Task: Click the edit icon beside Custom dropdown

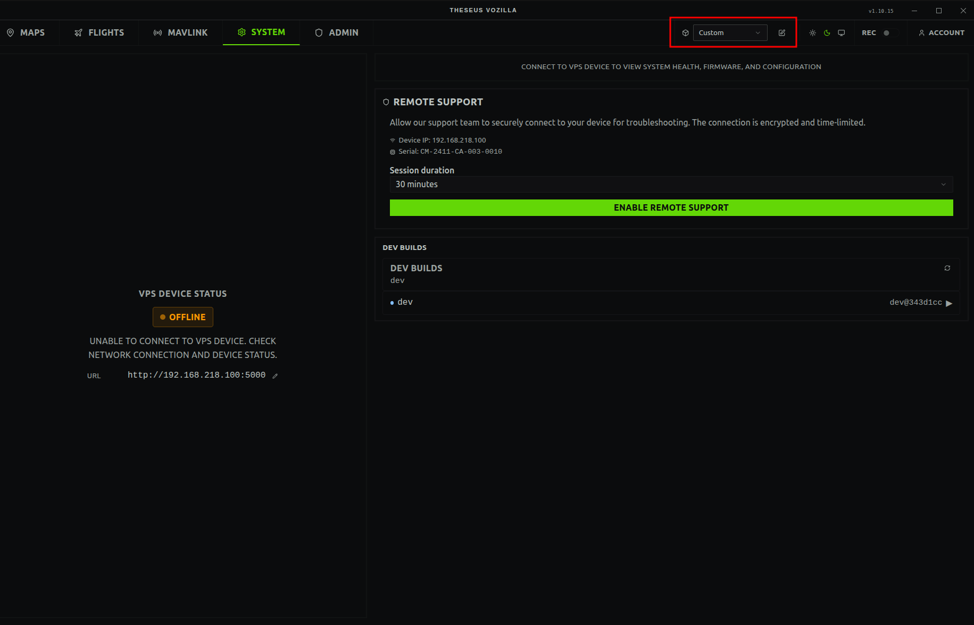Action: click(x=782, y=33)
